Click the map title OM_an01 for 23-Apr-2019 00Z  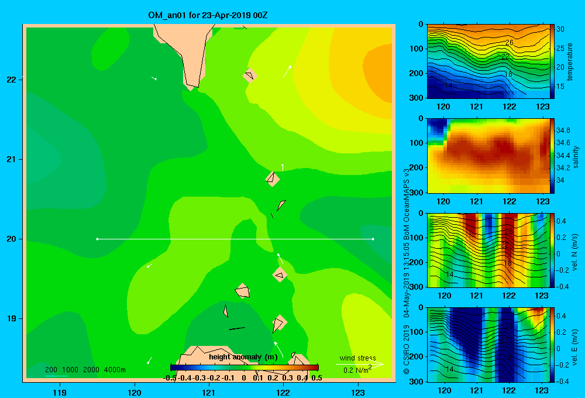[208, 15]
